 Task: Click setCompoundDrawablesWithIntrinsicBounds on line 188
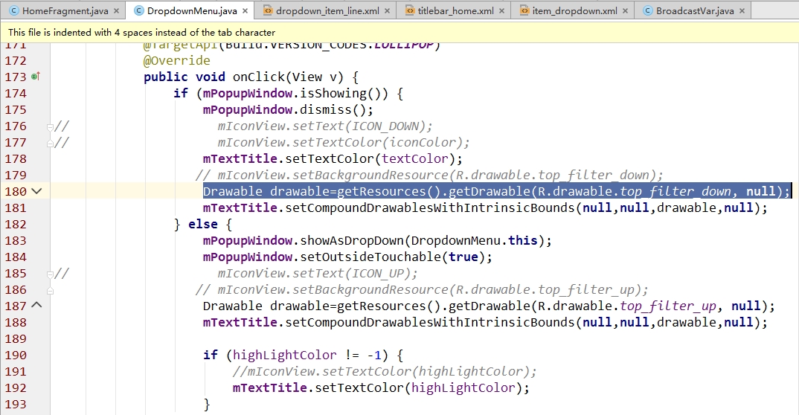[x=485, y=322]
